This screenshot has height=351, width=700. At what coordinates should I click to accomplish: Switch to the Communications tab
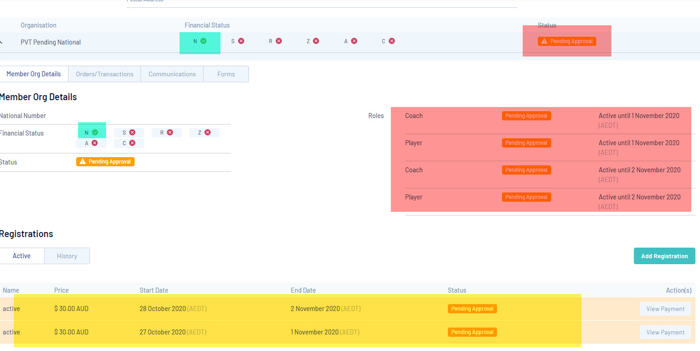click(x=172, y=74)
